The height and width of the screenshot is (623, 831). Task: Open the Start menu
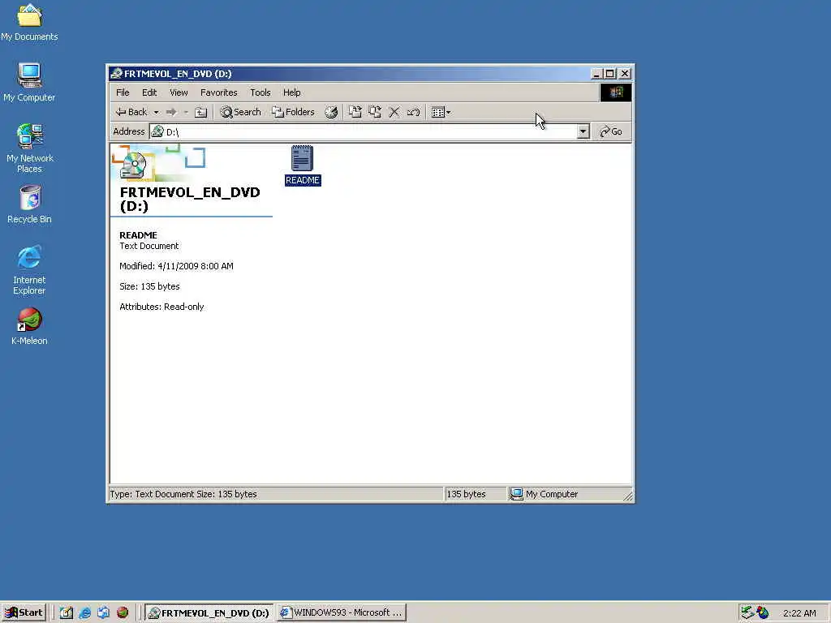click(x=24, y=612)
